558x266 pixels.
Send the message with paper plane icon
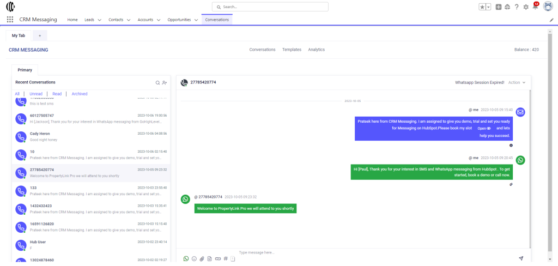click(x=521, y=258)
